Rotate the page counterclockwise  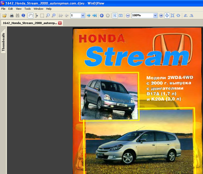[x=186, y=15]
